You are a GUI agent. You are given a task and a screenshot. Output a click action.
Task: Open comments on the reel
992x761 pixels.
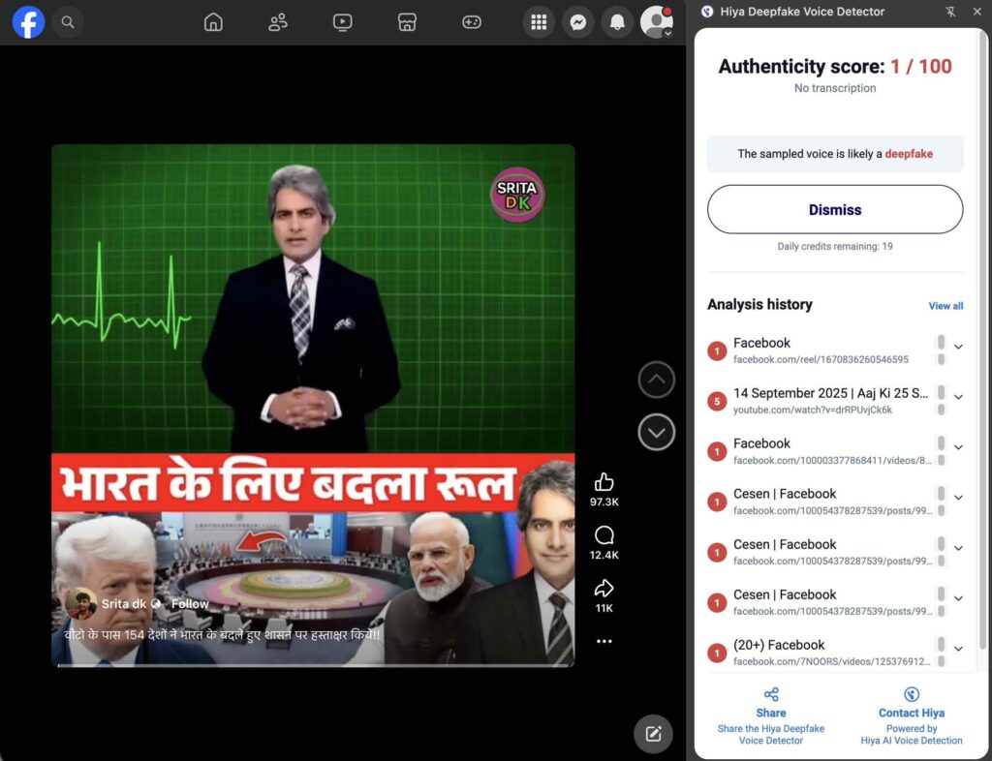604,535
